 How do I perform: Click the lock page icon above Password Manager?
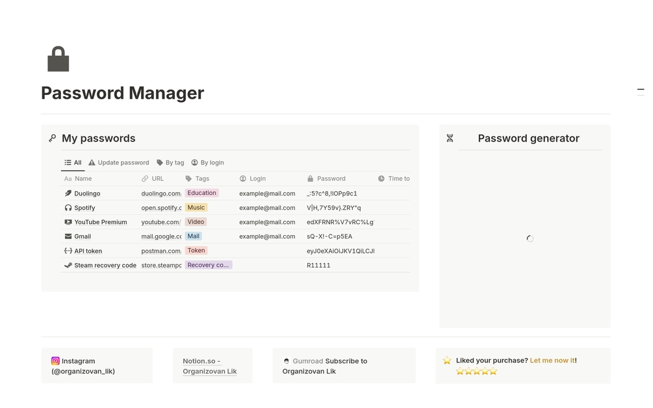point(58,58)
